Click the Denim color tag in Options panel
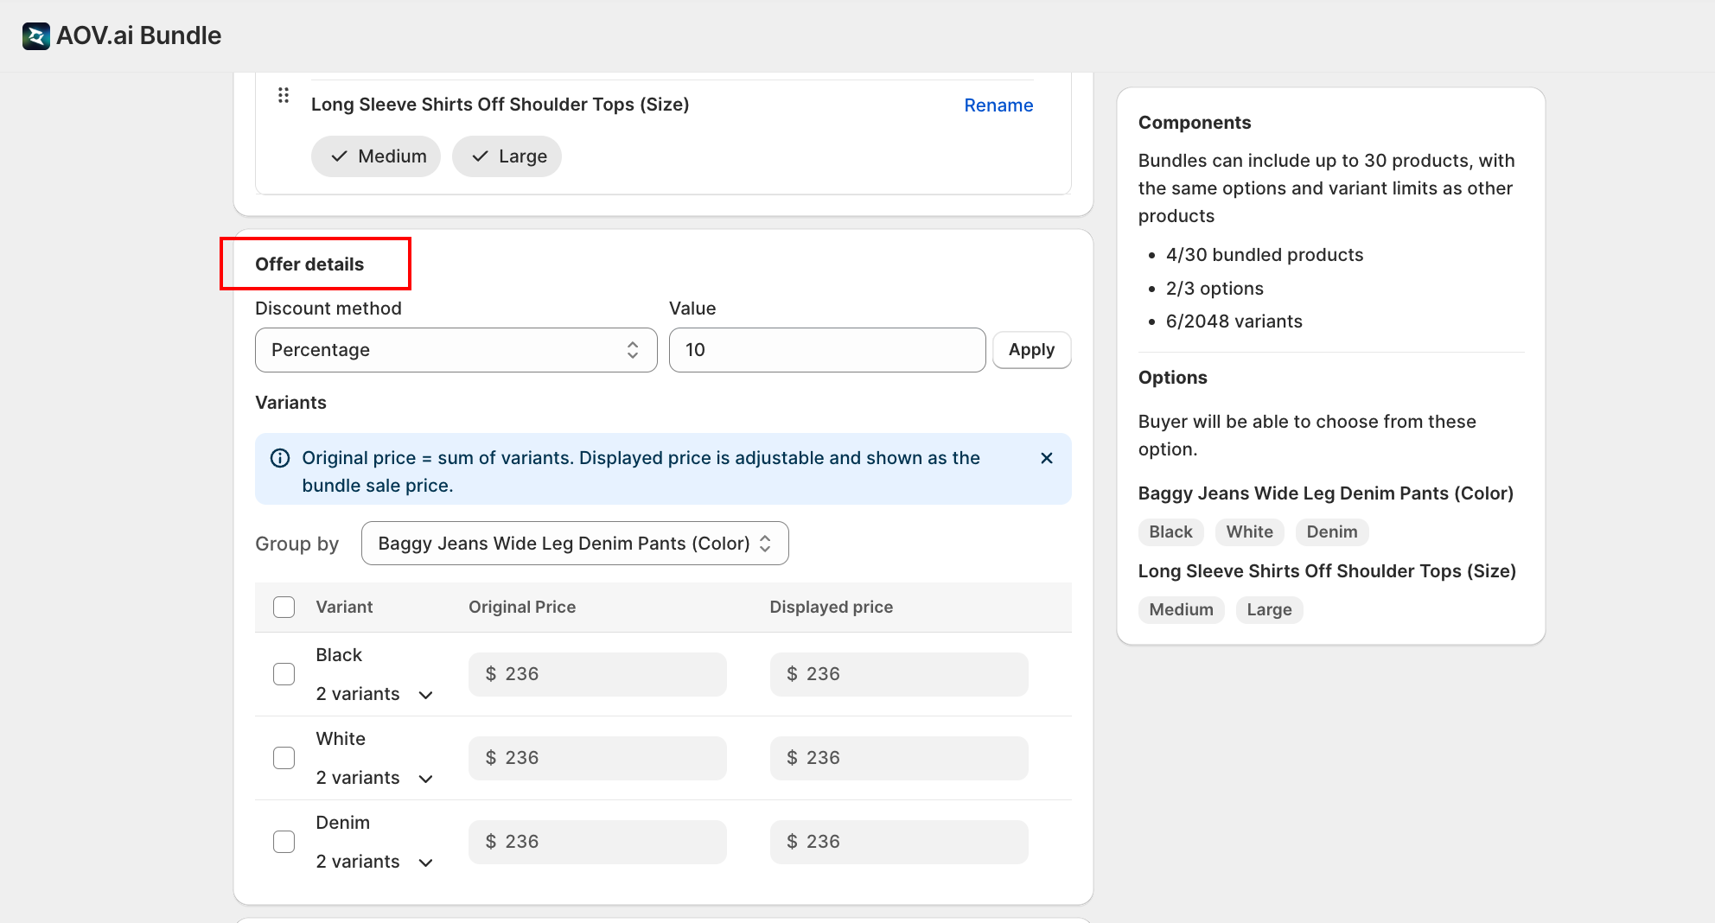1715x923 pixels. coord(1332,532)
